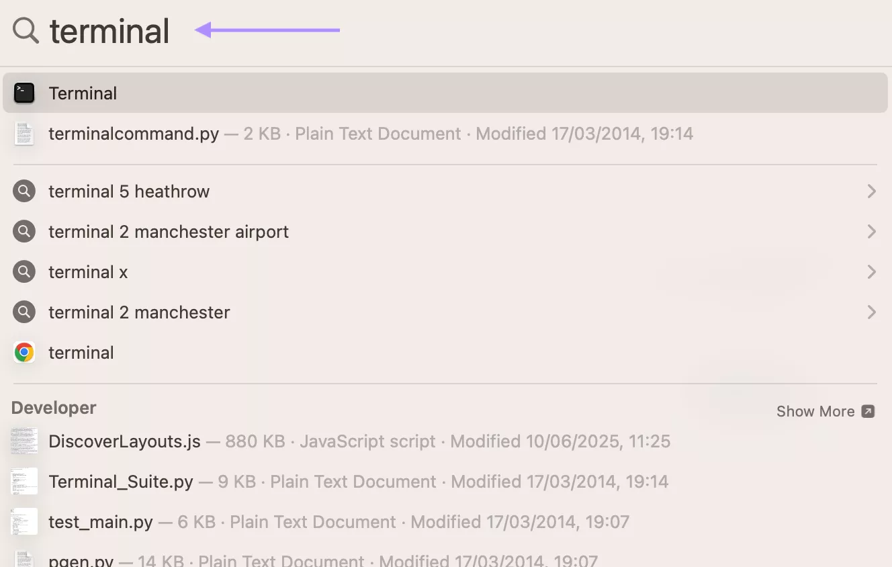Expand terminal 2 manchester airport chevron
The height and width of the screenshot is (567, 892).
click(871, 232)
